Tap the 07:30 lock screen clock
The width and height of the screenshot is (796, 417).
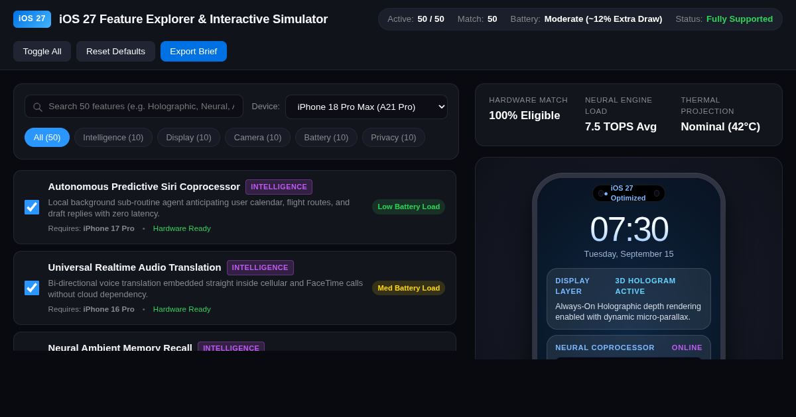629,229
